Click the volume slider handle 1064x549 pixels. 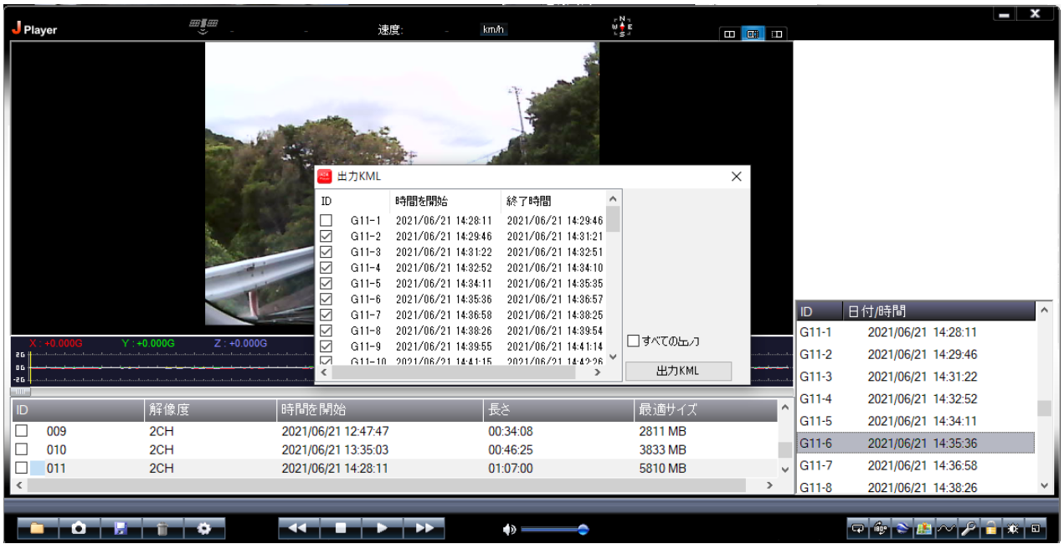(583, 529)
